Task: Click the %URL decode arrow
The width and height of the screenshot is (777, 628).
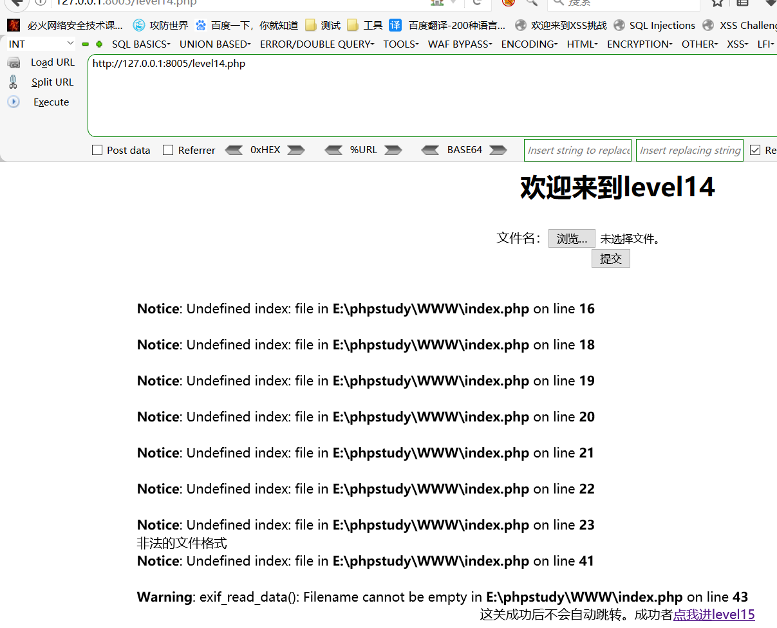Action: coord(333,150)
